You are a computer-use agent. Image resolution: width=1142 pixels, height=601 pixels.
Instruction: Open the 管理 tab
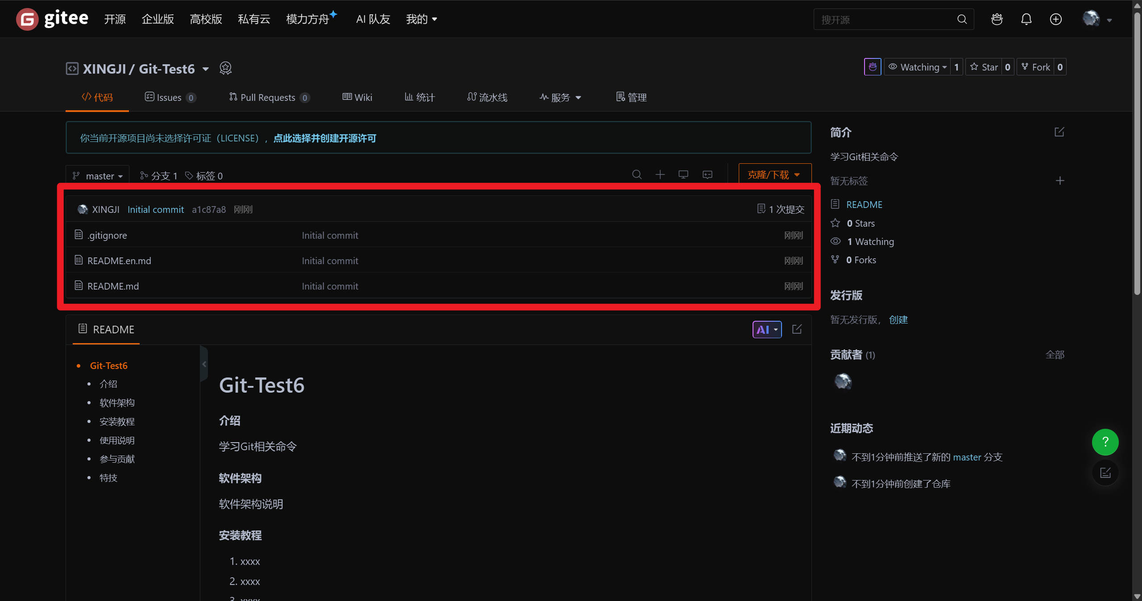pos(631,97)
